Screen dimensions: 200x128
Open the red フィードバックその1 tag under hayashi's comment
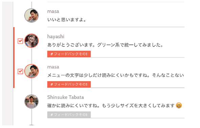(69, 54)
